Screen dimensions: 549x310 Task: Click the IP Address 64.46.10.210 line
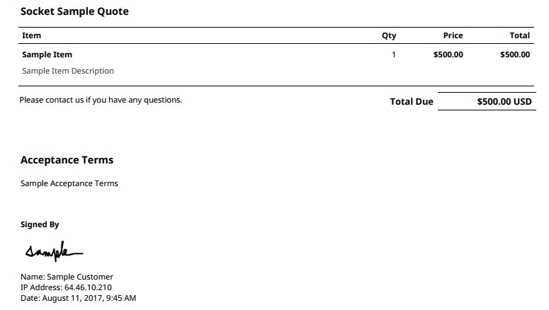click(66, 287)
